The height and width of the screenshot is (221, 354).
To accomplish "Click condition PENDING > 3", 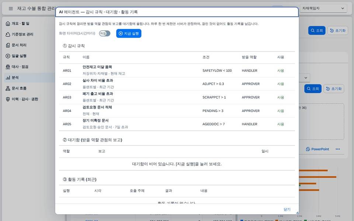I will (213, 111).
